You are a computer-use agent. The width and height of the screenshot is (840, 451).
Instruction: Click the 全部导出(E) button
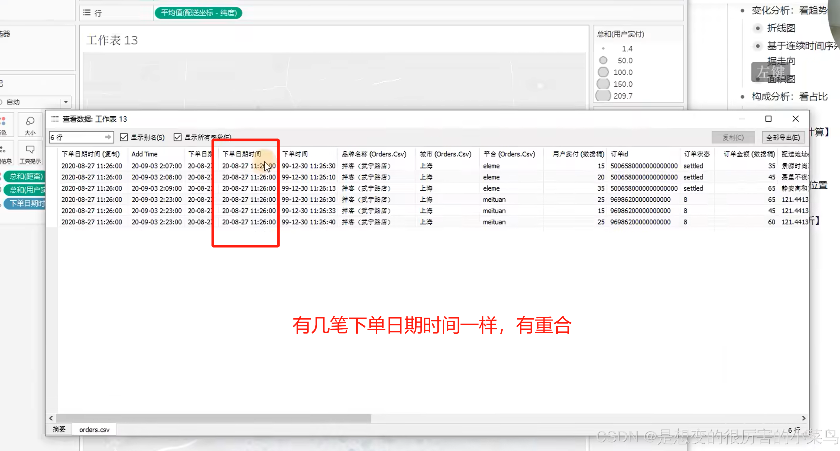(783, 137)
